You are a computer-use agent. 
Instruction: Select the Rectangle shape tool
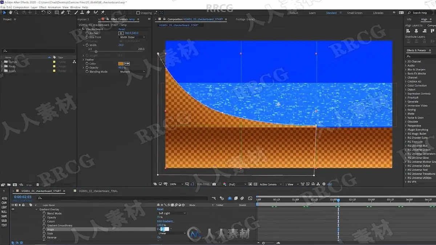tap(57, 12)
